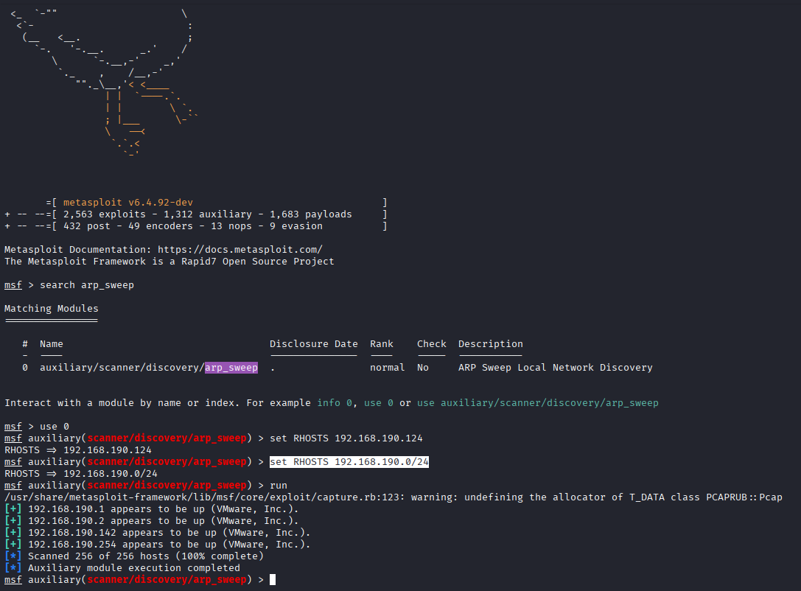Viewport: 801px width, 591px height.
Task: Click the teal 'use 0' example command
Action: point(379,402)
